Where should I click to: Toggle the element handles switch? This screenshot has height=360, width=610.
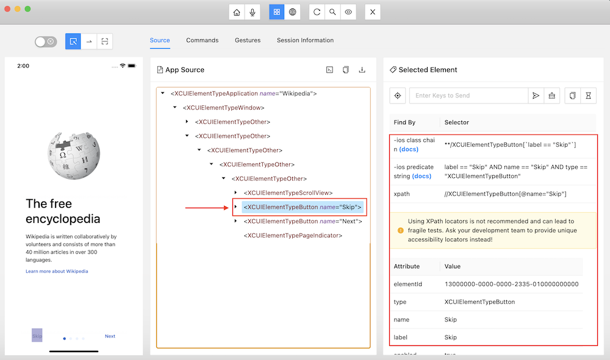coord(46,41)
